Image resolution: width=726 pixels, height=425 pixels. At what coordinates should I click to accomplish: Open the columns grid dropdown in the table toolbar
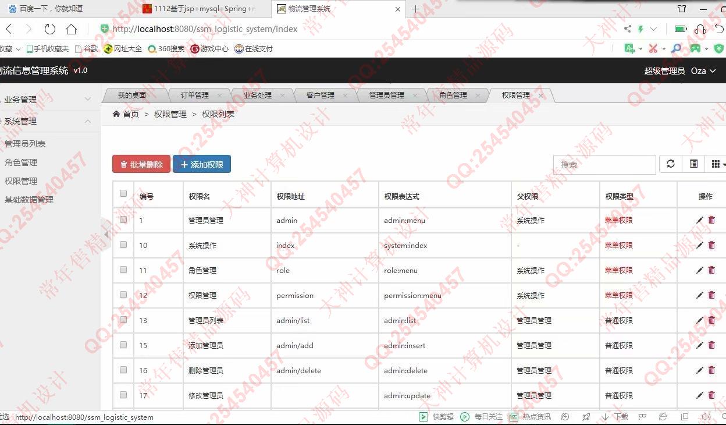716,164
